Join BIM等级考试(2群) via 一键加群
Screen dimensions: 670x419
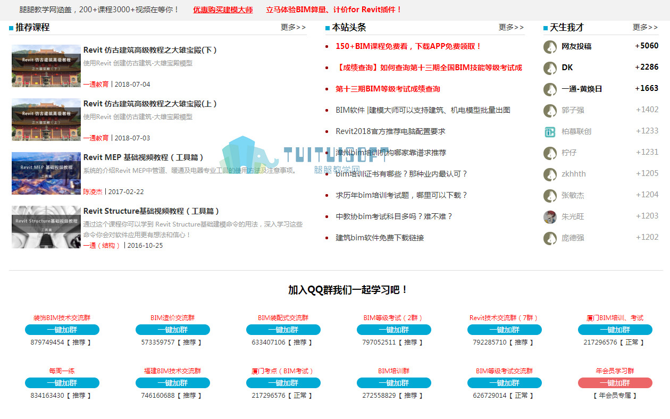pyautogui.click(x=394, y=330)
